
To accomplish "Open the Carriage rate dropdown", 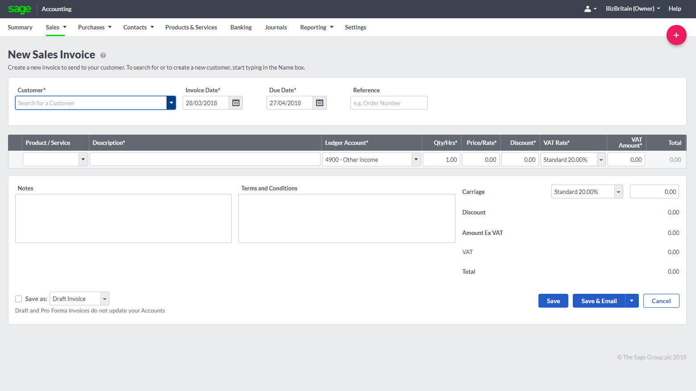I will [x=618, y=191].
